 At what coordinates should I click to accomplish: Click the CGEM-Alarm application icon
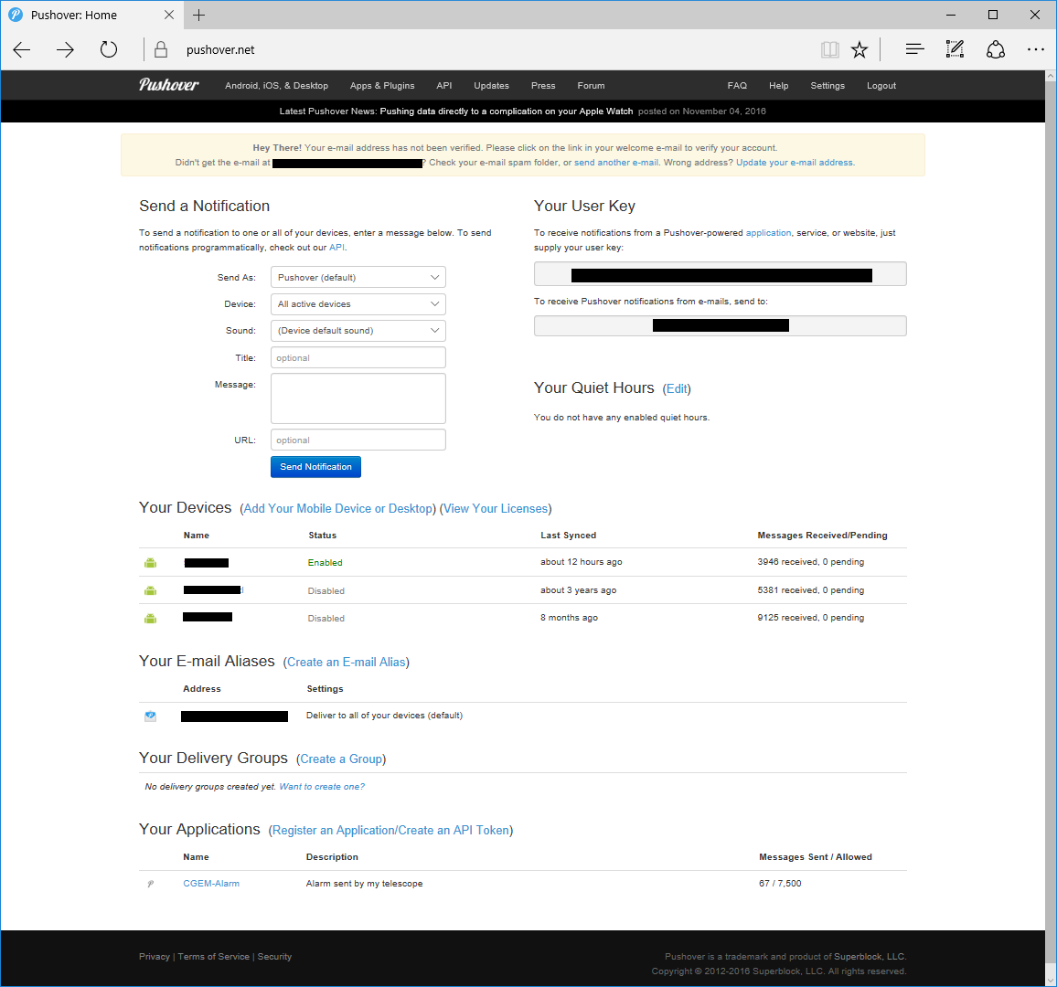click(150, 883)
